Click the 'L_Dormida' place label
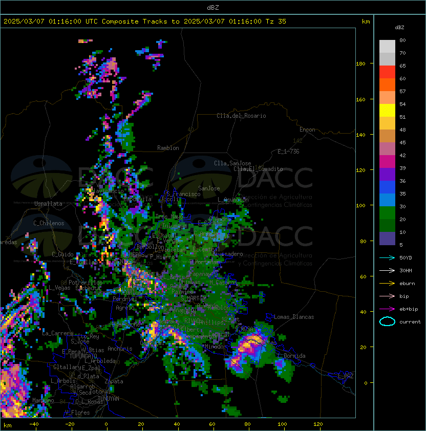Screen dimensions: 426x431 point(291,356)
